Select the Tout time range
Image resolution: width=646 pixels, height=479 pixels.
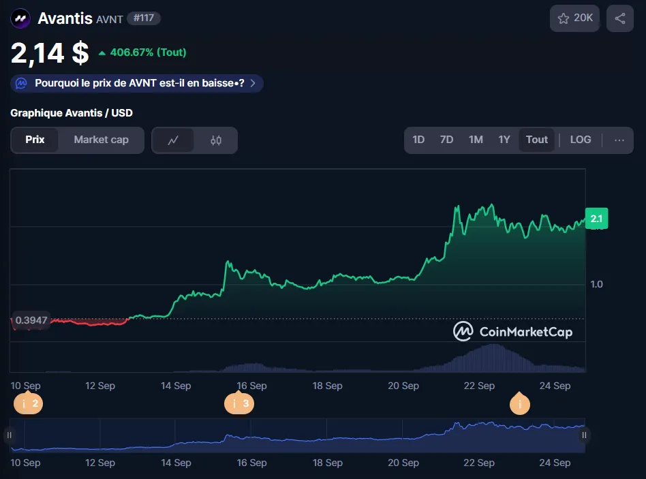click(536, 140)
